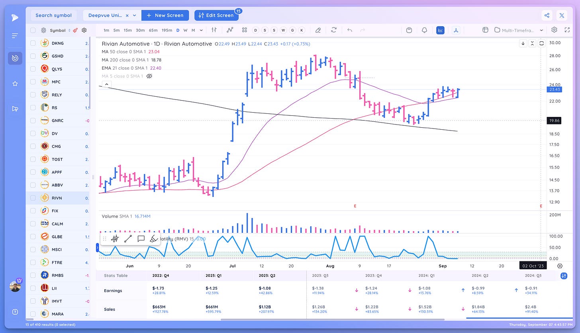Image resolution: width=580 pixels, height=333 pixels.
Task: Click the share icon at top right
Action: point(547,16)
